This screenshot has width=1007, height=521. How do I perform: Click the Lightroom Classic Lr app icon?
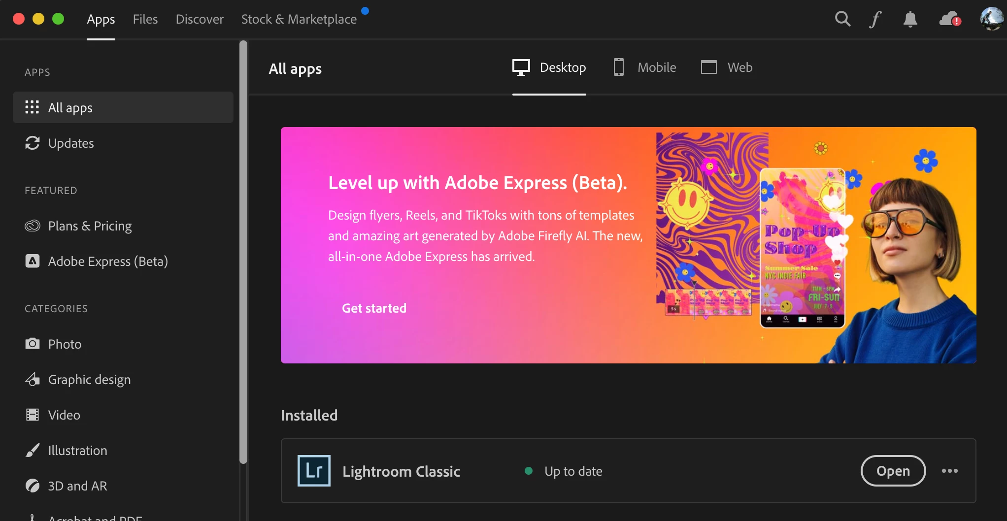click(314, 471)
